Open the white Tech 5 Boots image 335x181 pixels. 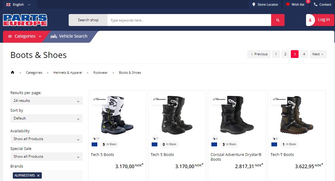point(117,115)
